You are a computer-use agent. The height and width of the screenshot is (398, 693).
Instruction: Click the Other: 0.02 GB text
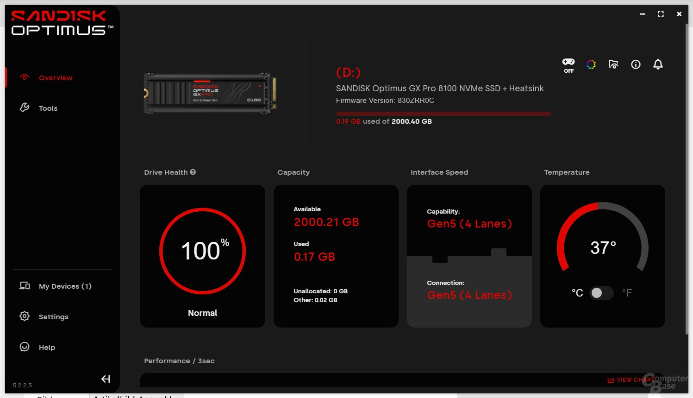[315, 300]
